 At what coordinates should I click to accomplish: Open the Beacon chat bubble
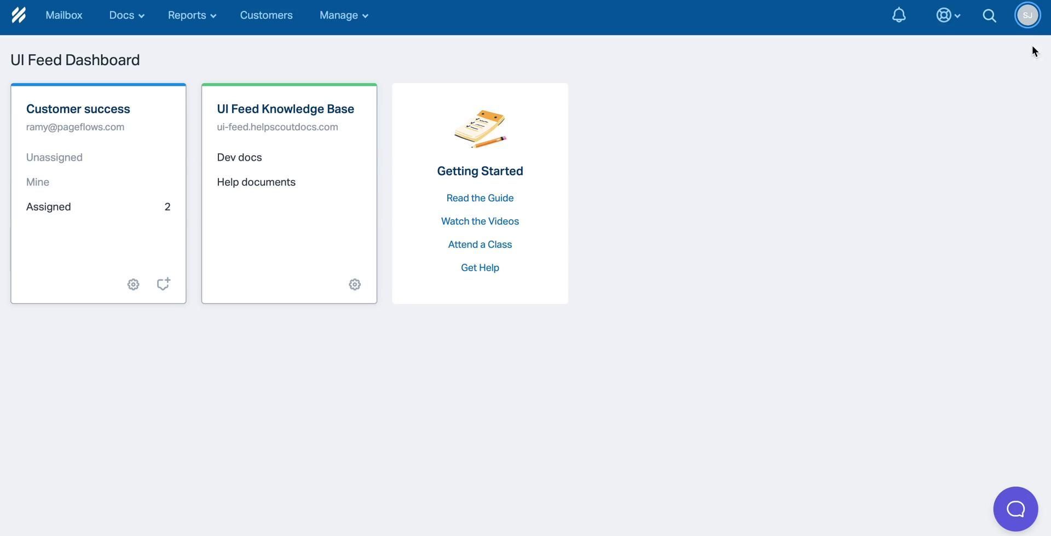pos(1015,509)
